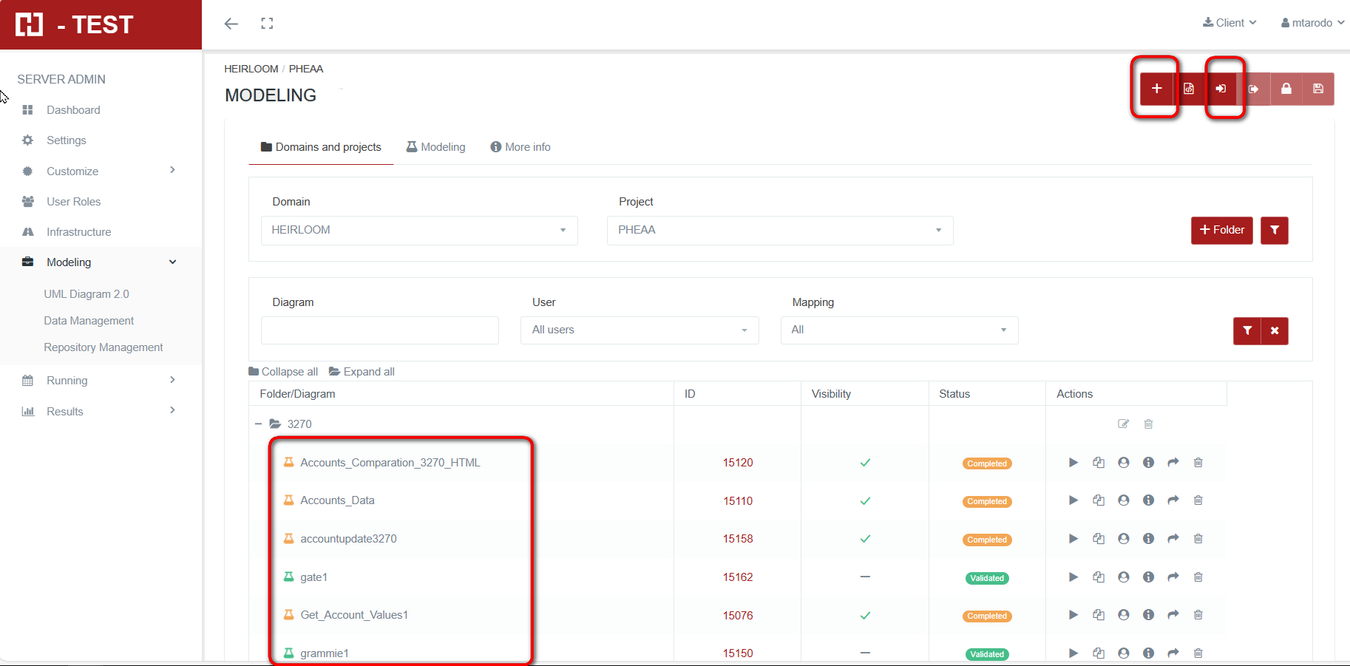
Task: Open the Domain dropdown showing HEIRLOOM
Action: pos(418,230)
